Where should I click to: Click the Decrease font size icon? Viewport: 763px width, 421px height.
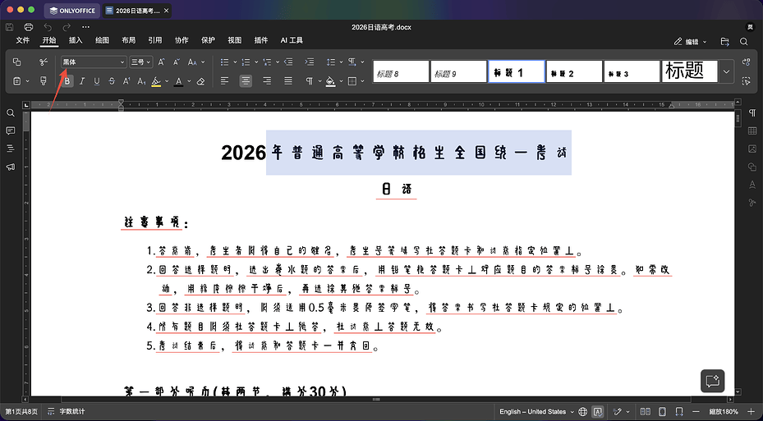coord(177,62)
